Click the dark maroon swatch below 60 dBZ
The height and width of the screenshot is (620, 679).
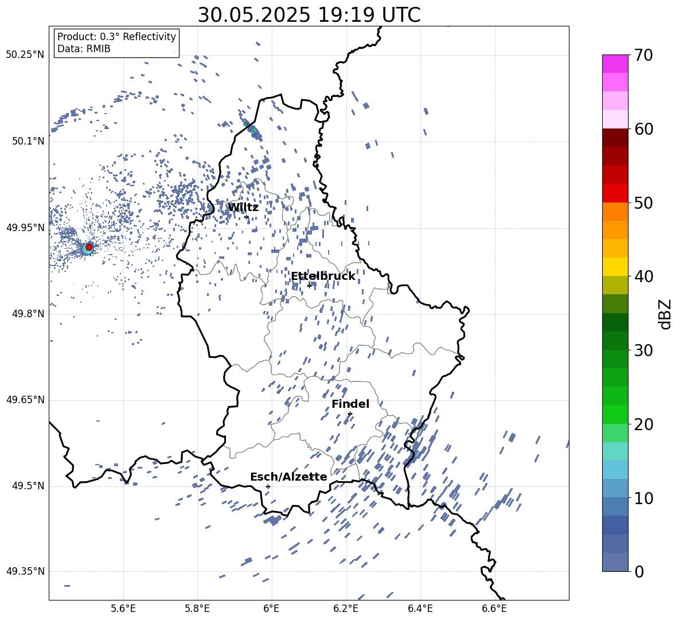pos(615,138)
